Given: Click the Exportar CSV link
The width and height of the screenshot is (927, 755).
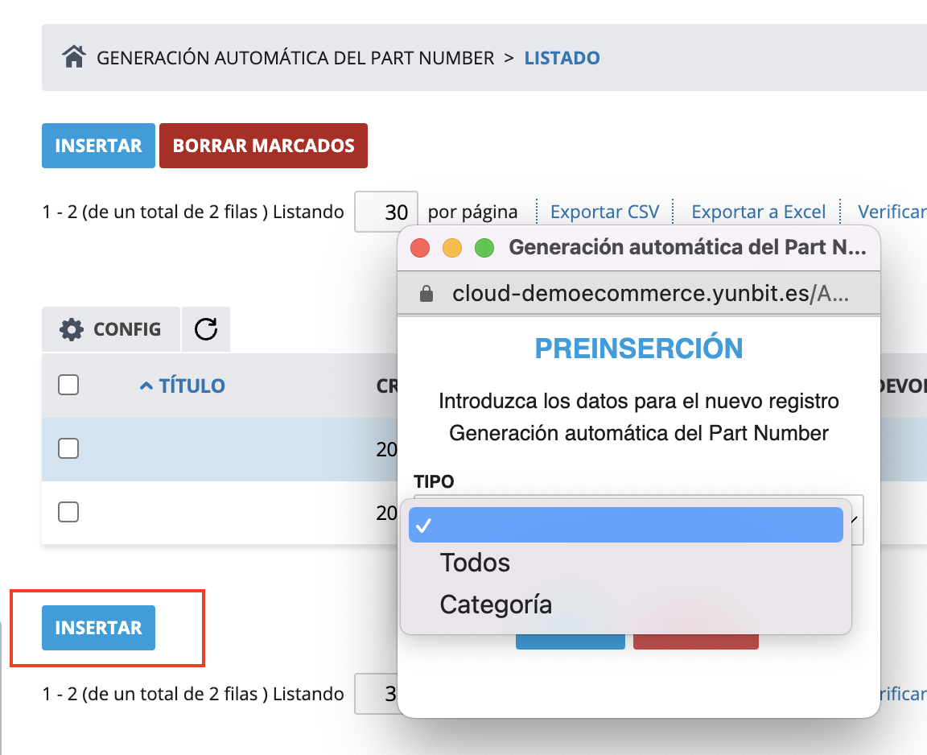Looking at the screenshot, I should click(x=604, y=212).
